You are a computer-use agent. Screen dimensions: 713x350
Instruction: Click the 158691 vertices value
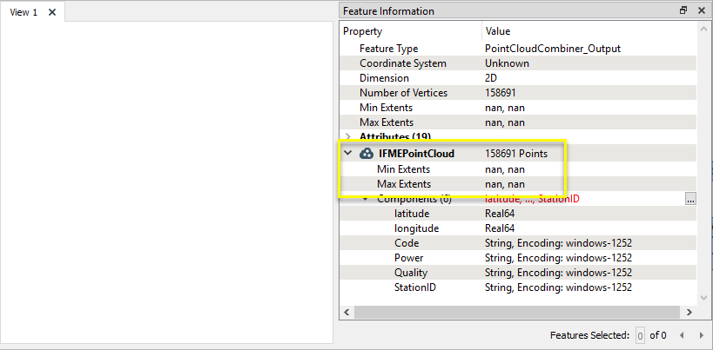(x=501, y=93)
